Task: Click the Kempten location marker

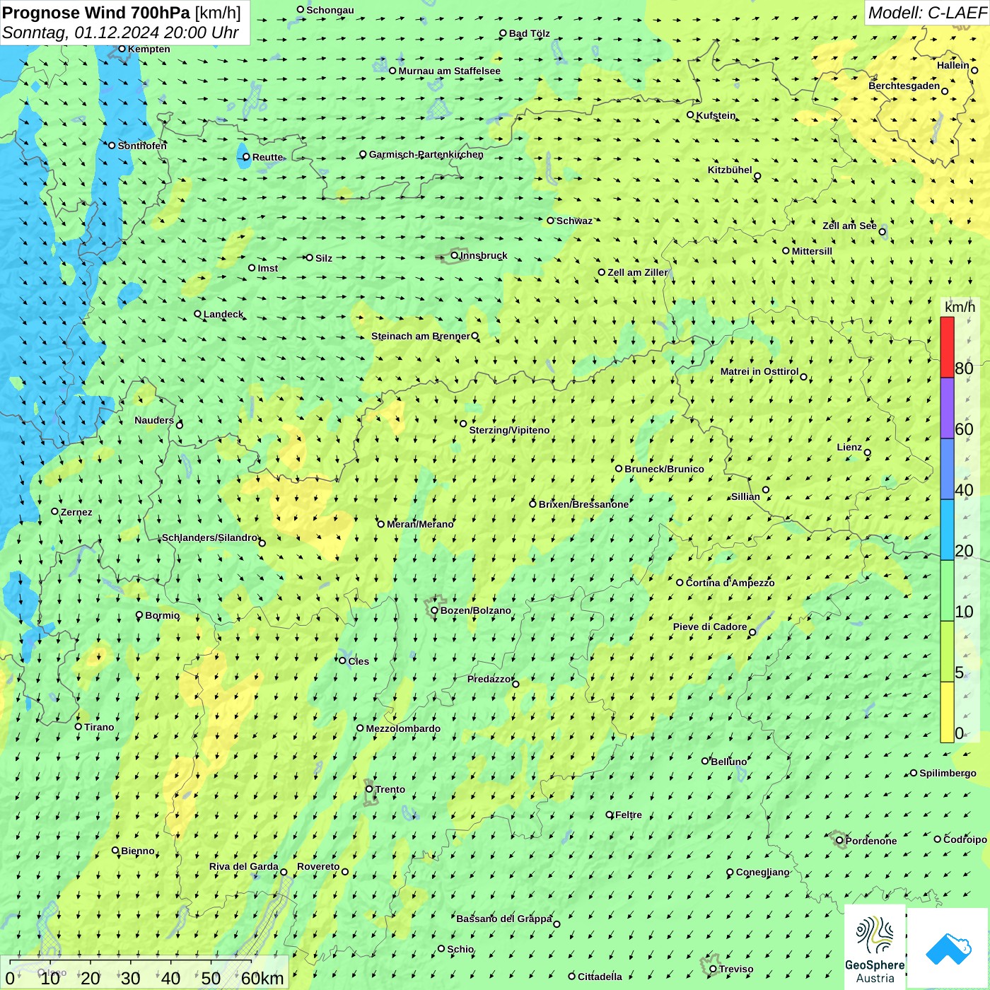Action: click(x=122, y=49)
